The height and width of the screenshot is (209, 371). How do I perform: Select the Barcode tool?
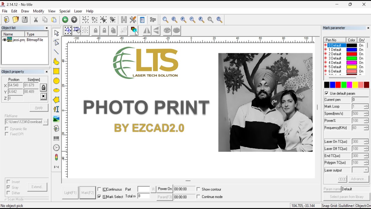tap(56, 138)
